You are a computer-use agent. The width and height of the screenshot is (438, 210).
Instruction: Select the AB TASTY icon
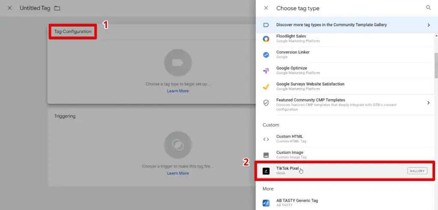[266, 203]
